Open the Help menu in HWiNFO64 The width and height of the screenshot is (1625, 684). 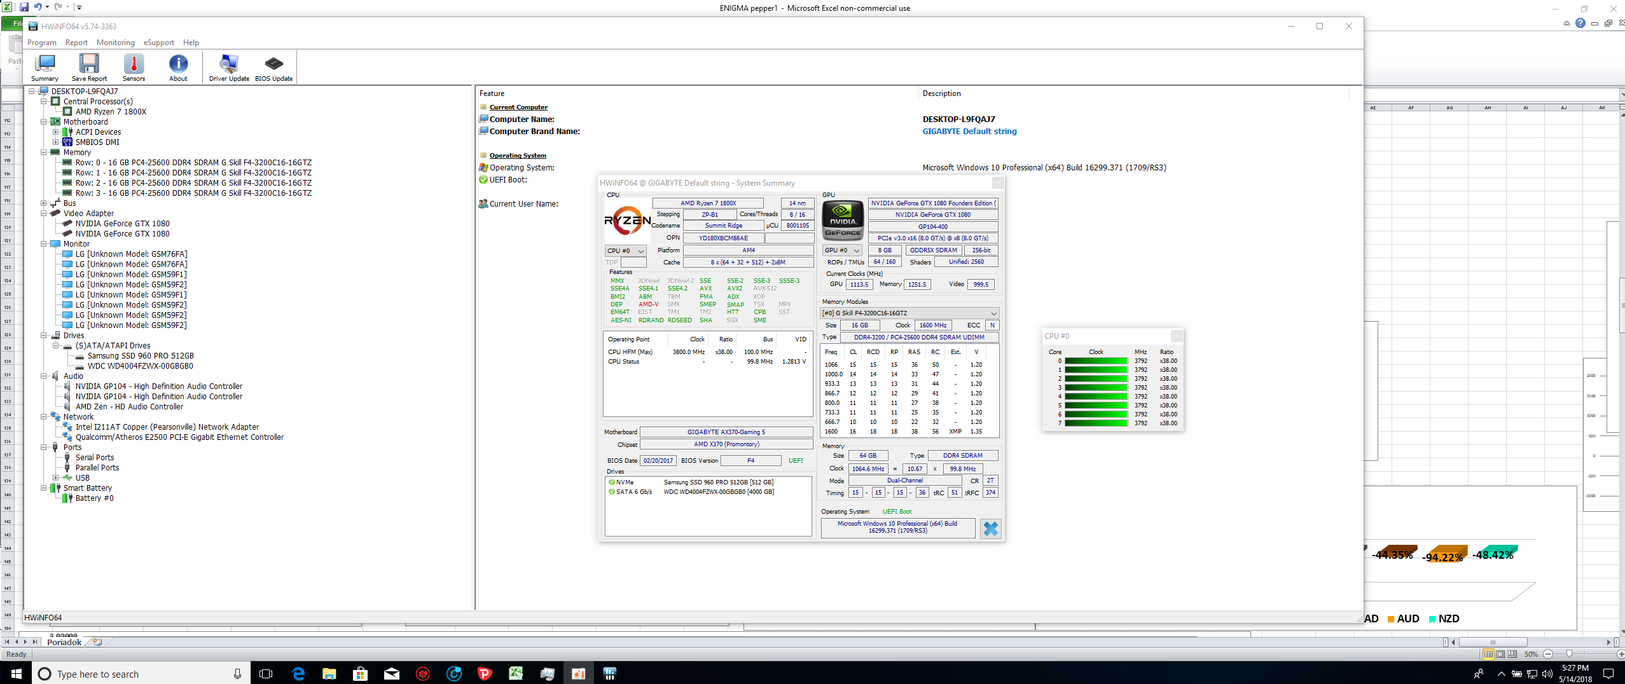[191, 43]
